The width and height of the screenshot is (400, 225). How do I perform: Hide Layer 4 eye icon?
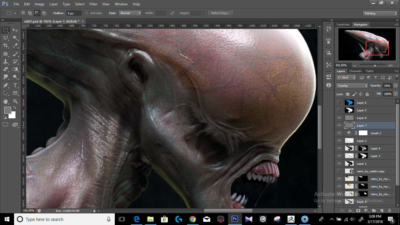point(339,148)
